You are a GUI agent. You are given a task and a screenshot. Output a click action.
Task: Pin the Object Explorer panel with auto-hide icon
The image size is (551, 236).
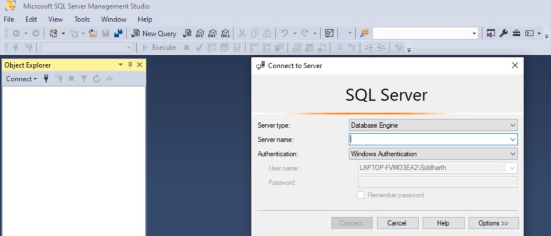pyautogui.click(x=130, y=65)
